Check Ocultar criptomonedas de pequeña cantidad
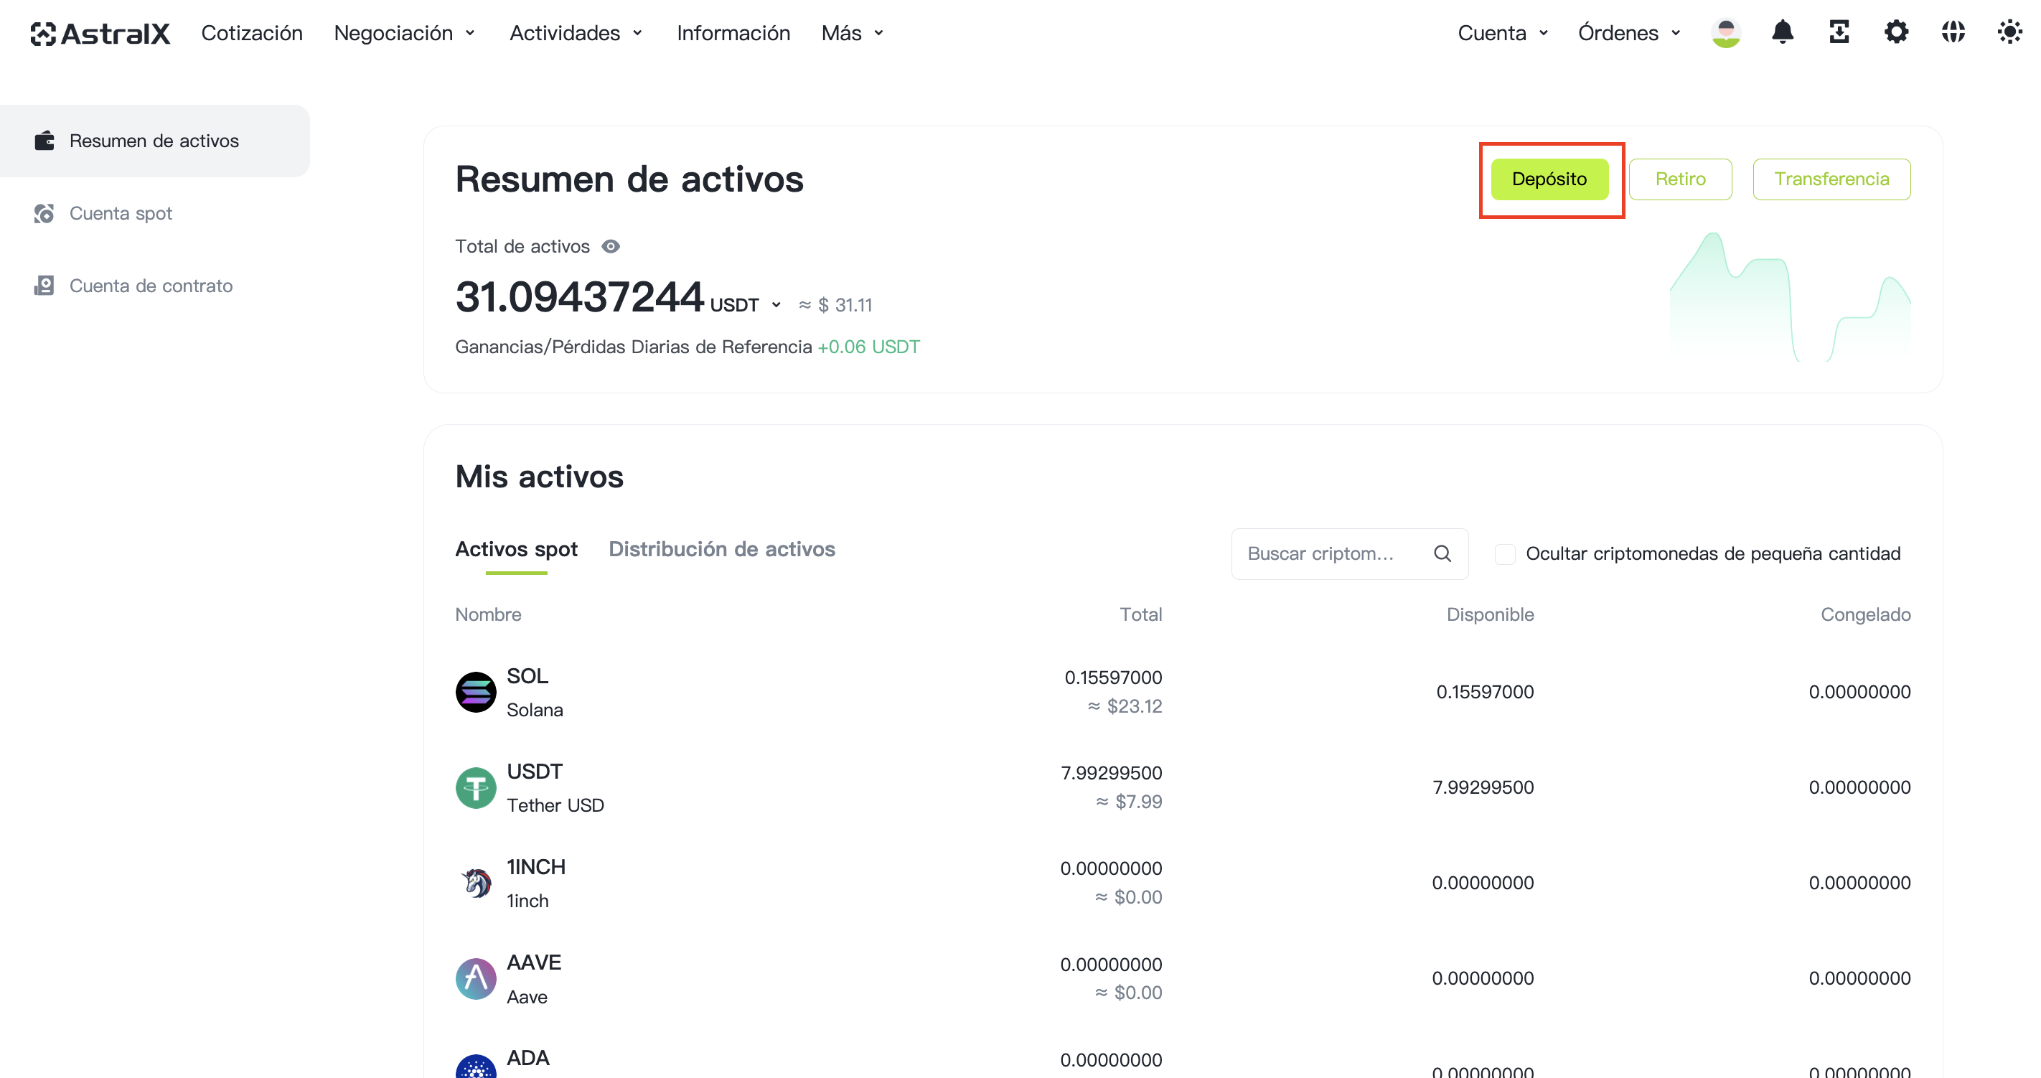 [1505, 553]
